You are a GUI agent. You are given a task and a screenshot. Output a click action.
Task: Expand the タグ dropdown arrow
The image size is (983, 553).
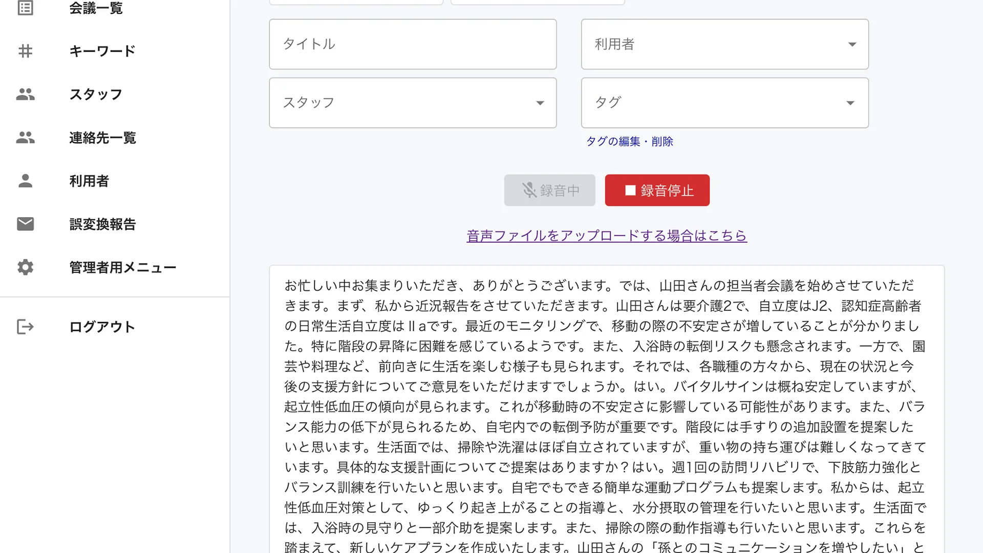click(850, 103)
